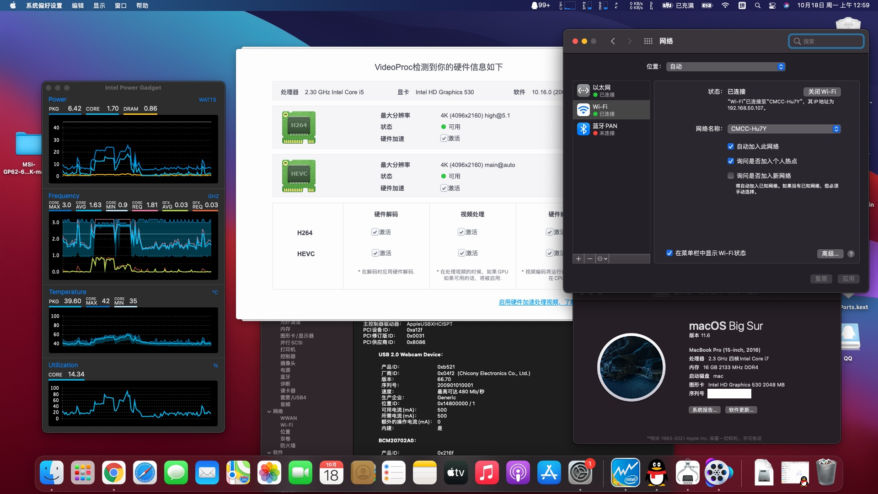Click the 关闭Wi-Fi button
This screenshot has width=878, height=494.
(x=822, y=91)
